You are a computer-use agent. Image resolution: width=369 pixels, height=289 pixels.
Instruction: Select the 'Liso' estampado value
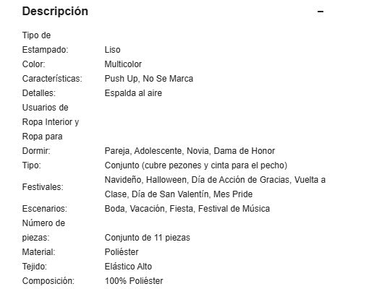pos(112,50)
